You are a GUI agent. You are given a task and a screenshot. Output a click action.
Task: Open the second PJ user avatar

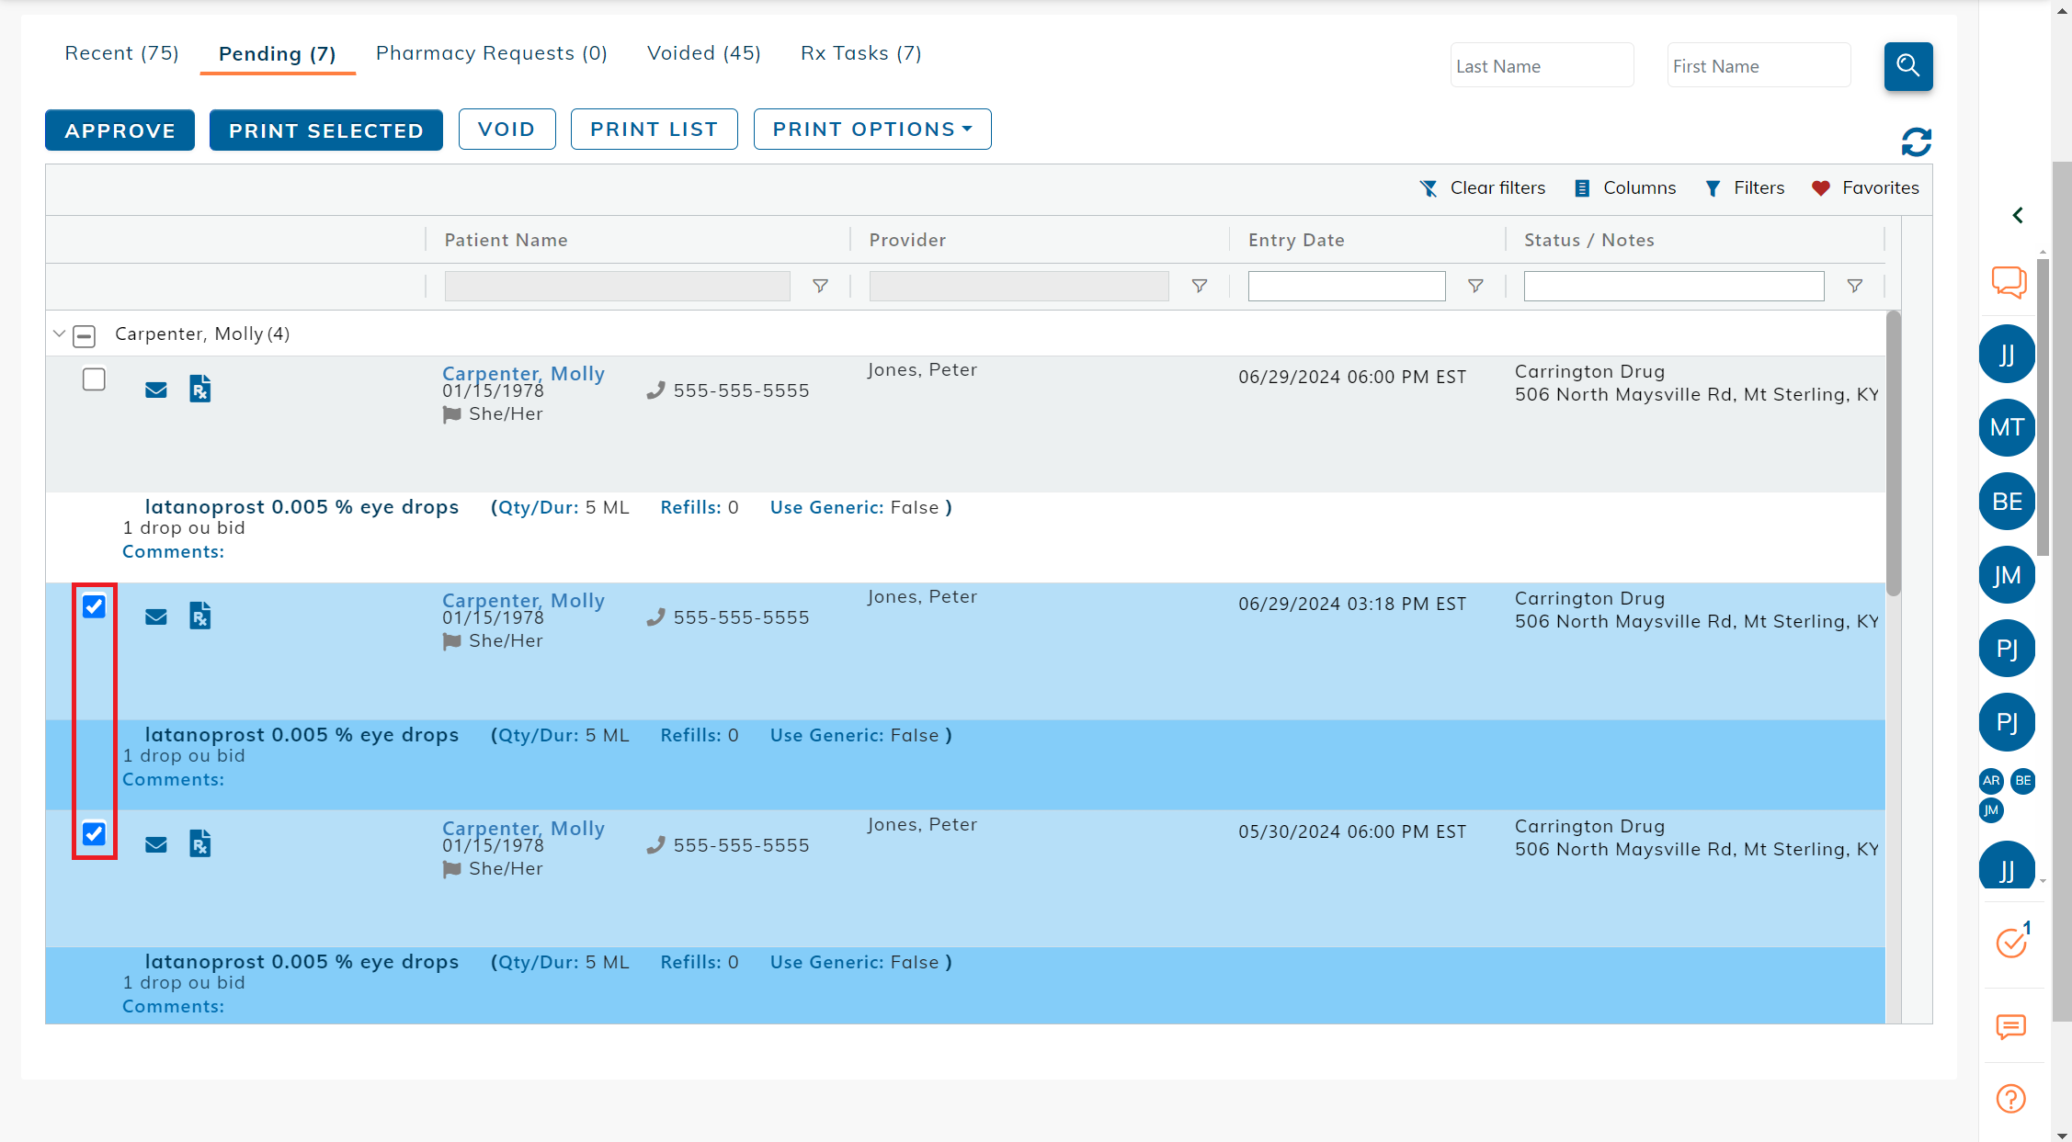(x=2007, y=721)
